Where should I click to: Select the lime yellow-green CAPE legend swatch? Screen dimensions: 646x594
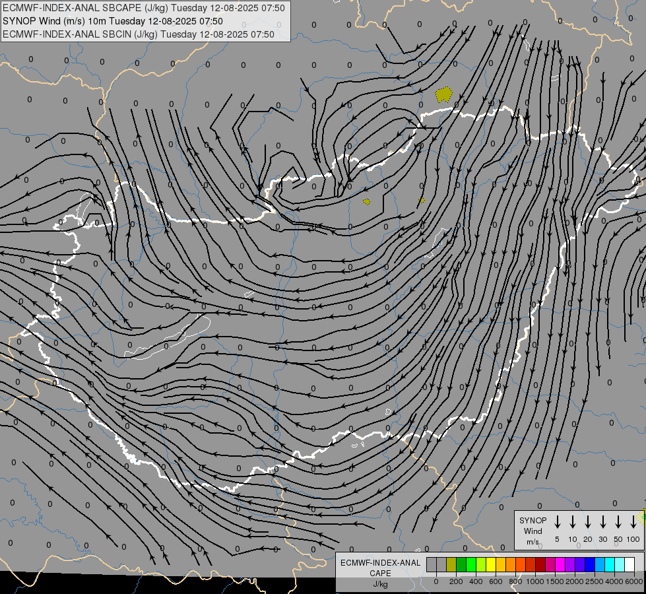pos(481,564)
